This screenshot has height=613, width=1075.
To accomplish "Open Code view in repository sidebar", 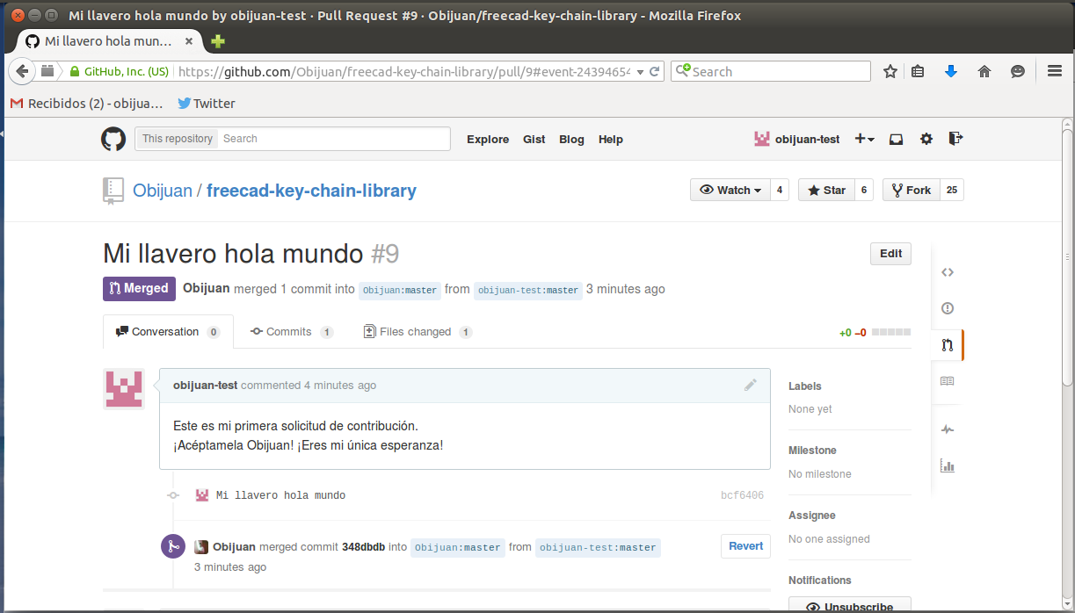I will coord(947,272).
